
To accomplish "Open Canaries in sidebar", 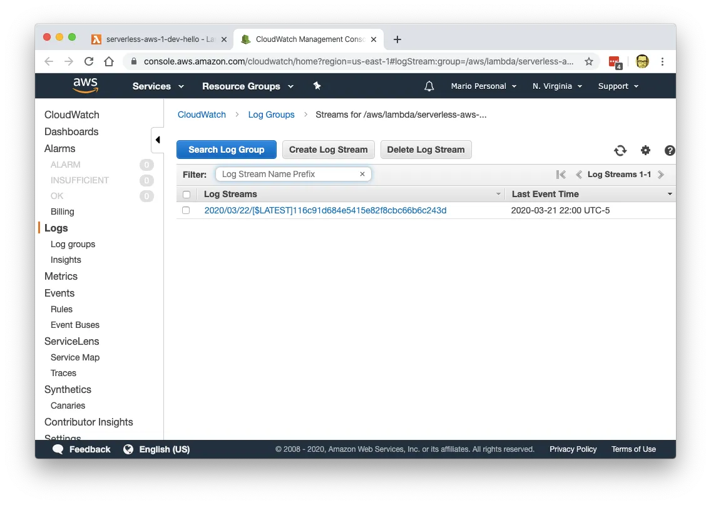I will [x=68, y=406].
